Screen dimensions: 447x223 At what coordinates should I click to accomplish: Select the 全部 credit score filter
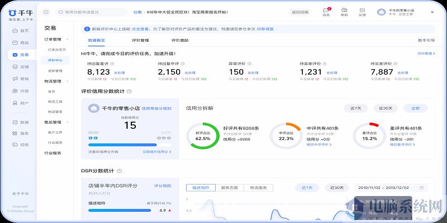(415, 108)
